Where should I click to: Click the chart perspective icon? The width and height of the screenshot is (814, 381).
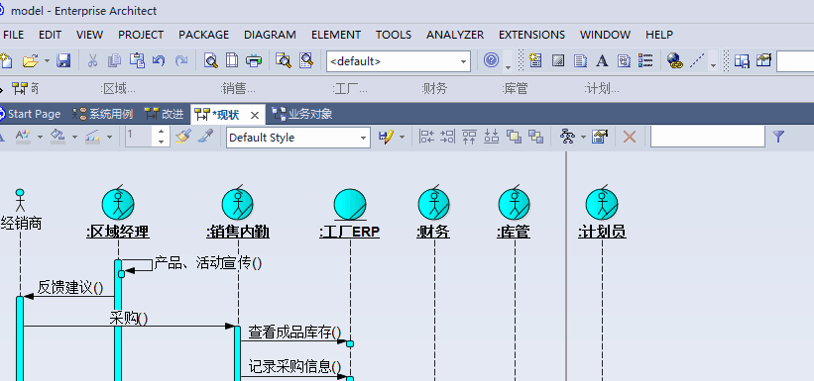pyautogui.click(x=763, y=60)
